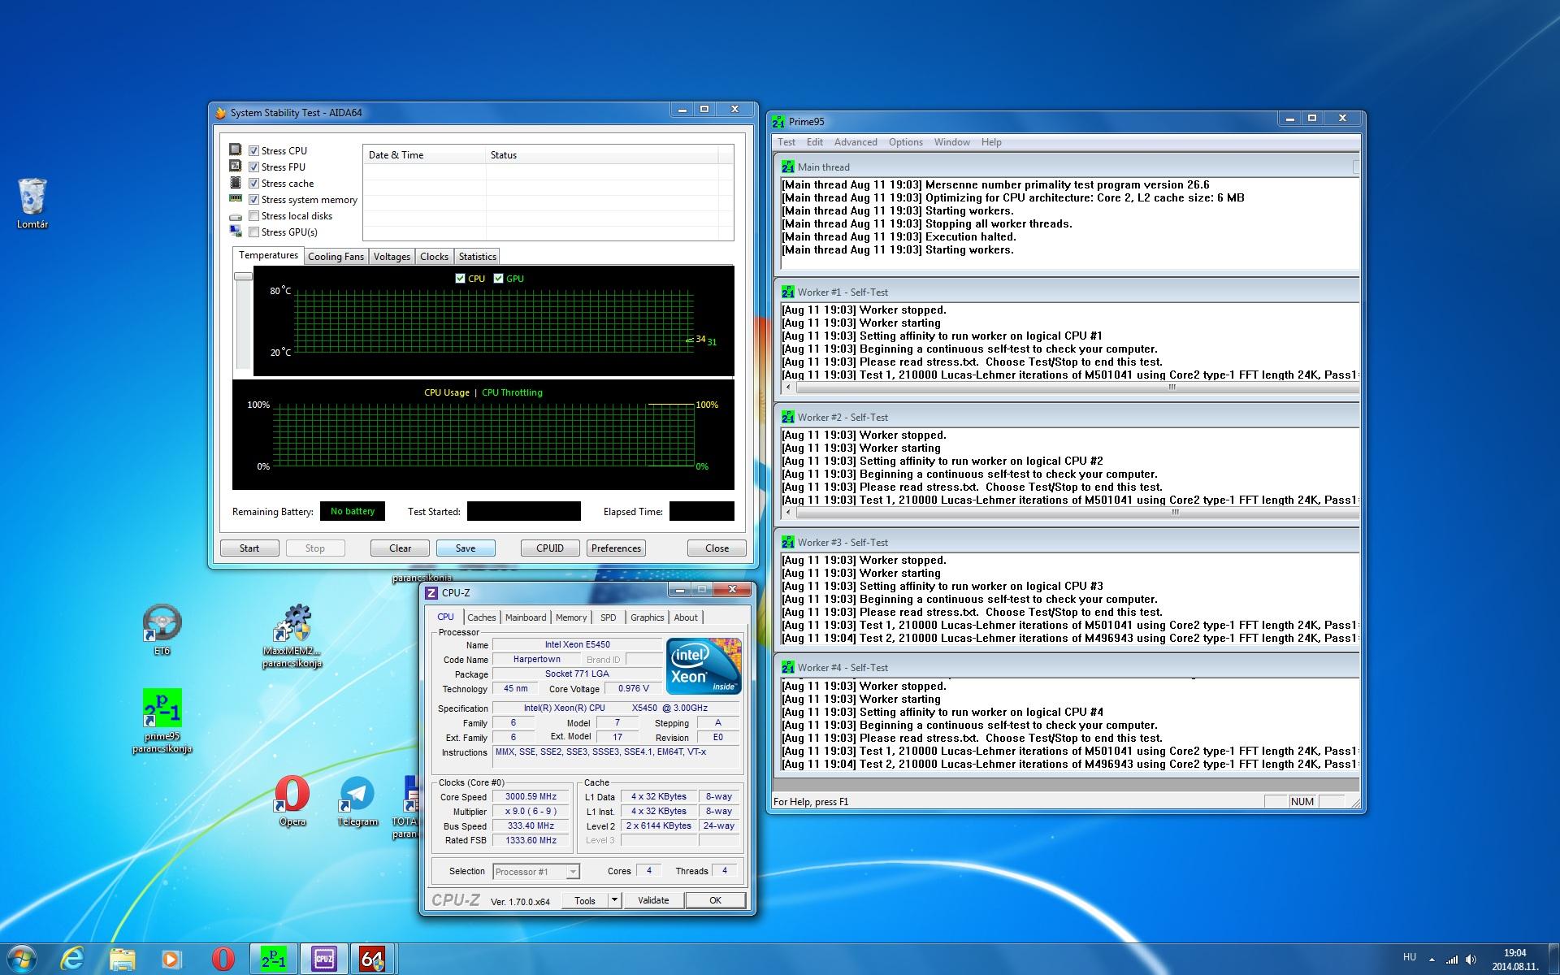Click the Windows Start orb
Image resolution: width=1560 pixels, height=975 pixels.
[x=22, y=959]
